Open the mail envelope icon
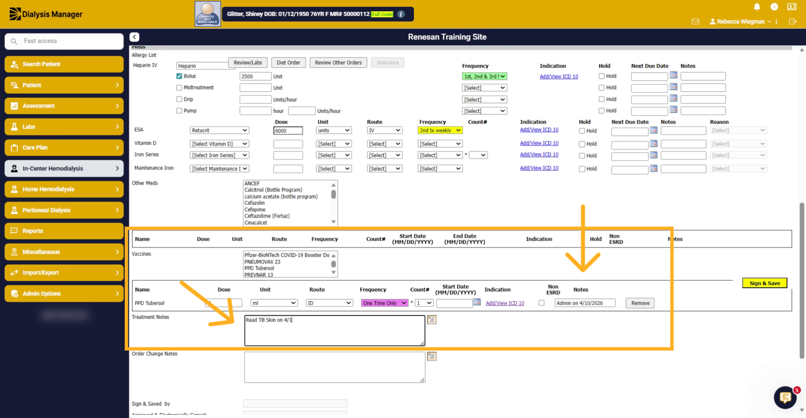This screenshot has width=806, height=418. point(695,21)
